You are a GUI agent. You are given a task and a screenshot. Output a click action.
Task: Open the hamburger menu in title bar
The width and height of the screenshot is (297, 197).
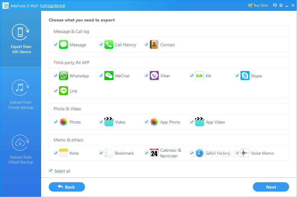pos(281,5)
